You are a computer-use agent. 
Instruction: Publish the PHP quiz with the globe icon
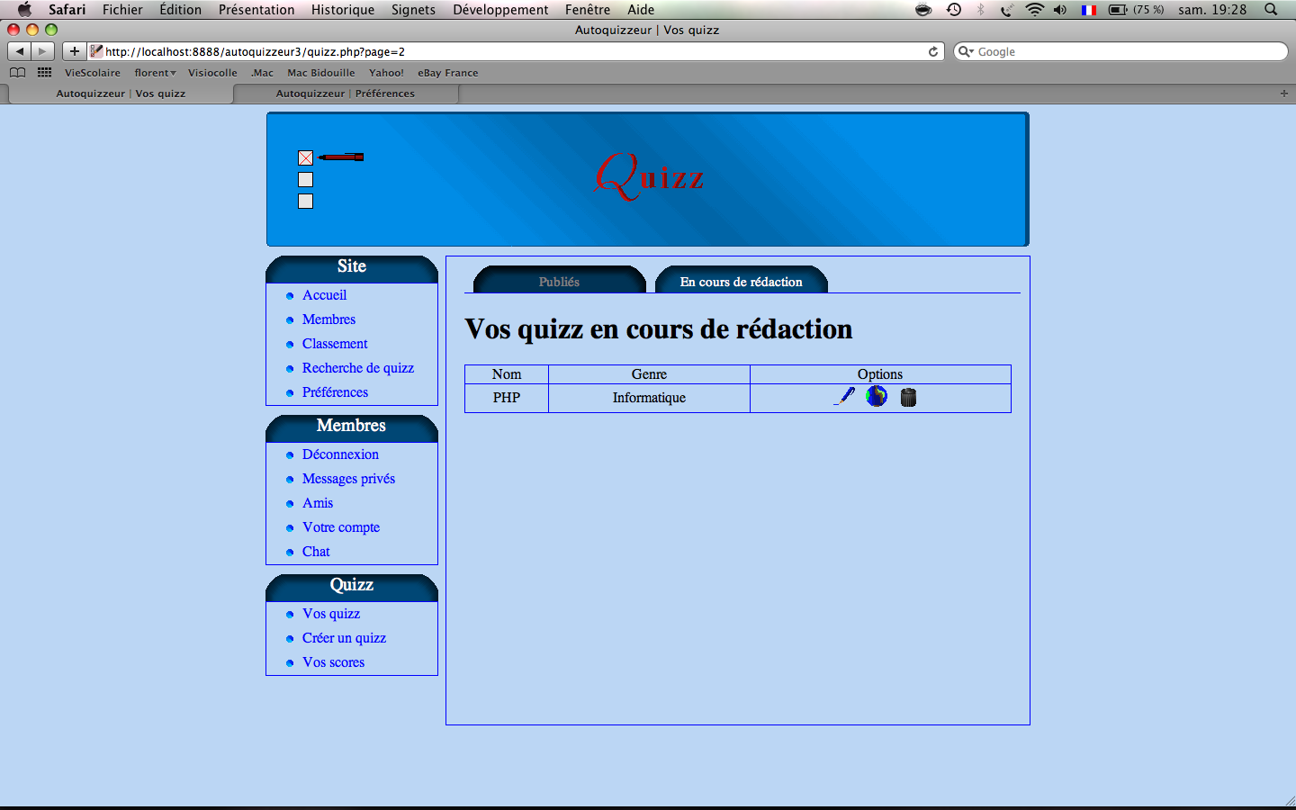877,396
